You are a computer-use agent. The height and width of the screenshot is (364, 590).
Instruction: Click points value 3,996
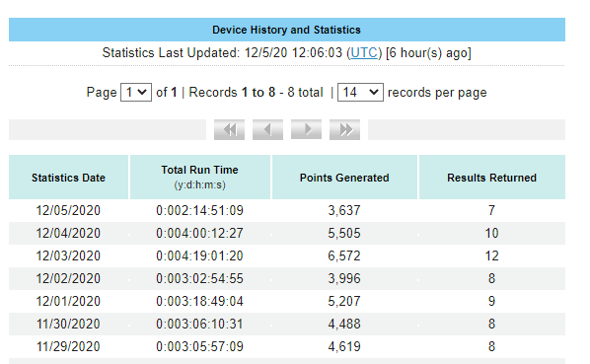(x=344, y=278)
